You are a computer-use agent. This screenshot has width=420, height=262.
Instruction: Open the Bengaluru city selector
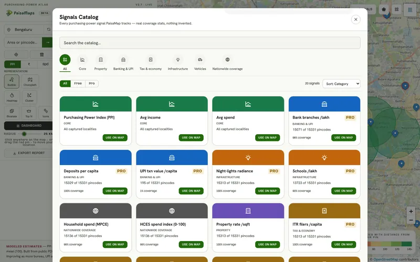[x=24, y=29]
